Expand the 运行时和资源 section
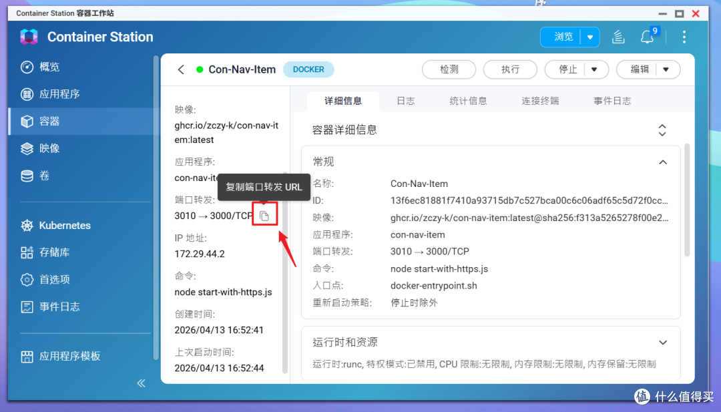Screen dimensions: 721x412 click(x=663, y=343)
